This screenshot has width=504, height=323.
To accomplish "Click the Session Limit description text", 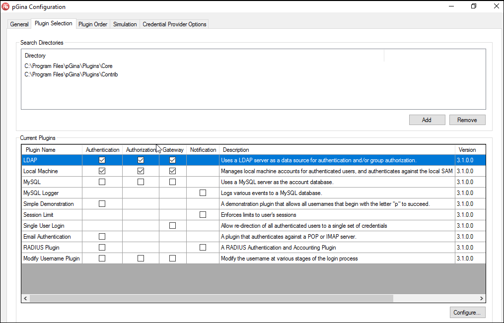I will (x=258, y=214).
